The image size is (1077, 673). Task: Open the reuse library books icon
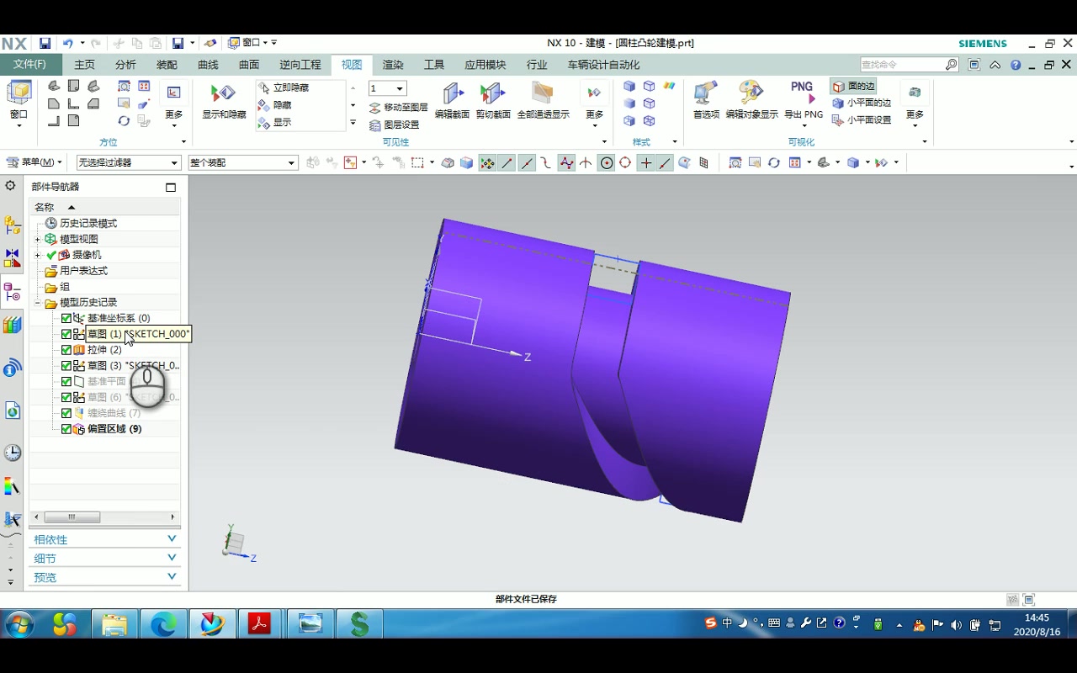coord(12,324)
